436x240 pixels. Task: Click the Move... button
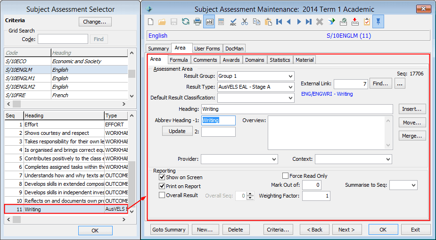pos(412,123)
